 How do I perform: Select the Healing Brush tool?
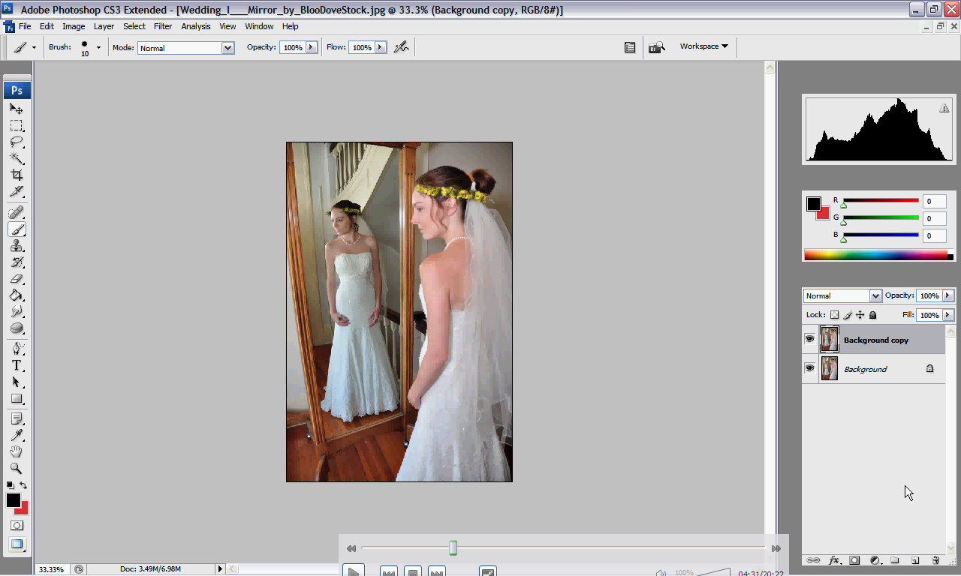pyautogui.click(x=17, y=213)
